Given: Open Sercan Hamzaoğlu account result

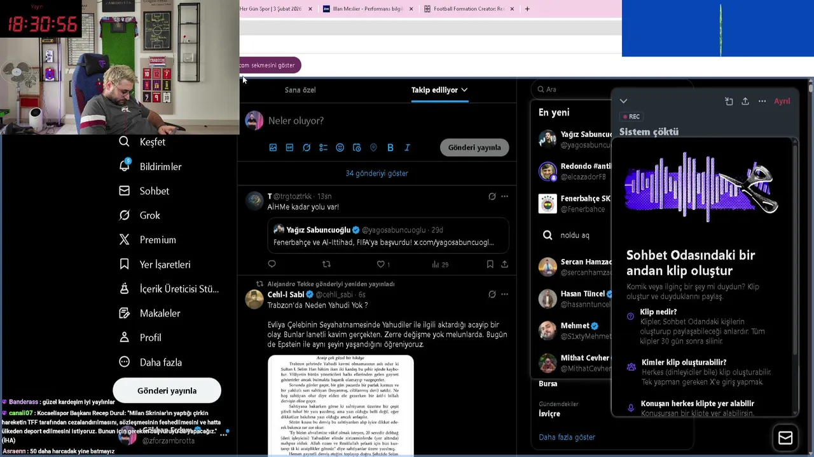Looking at the screenshot, I should [574, 267].
